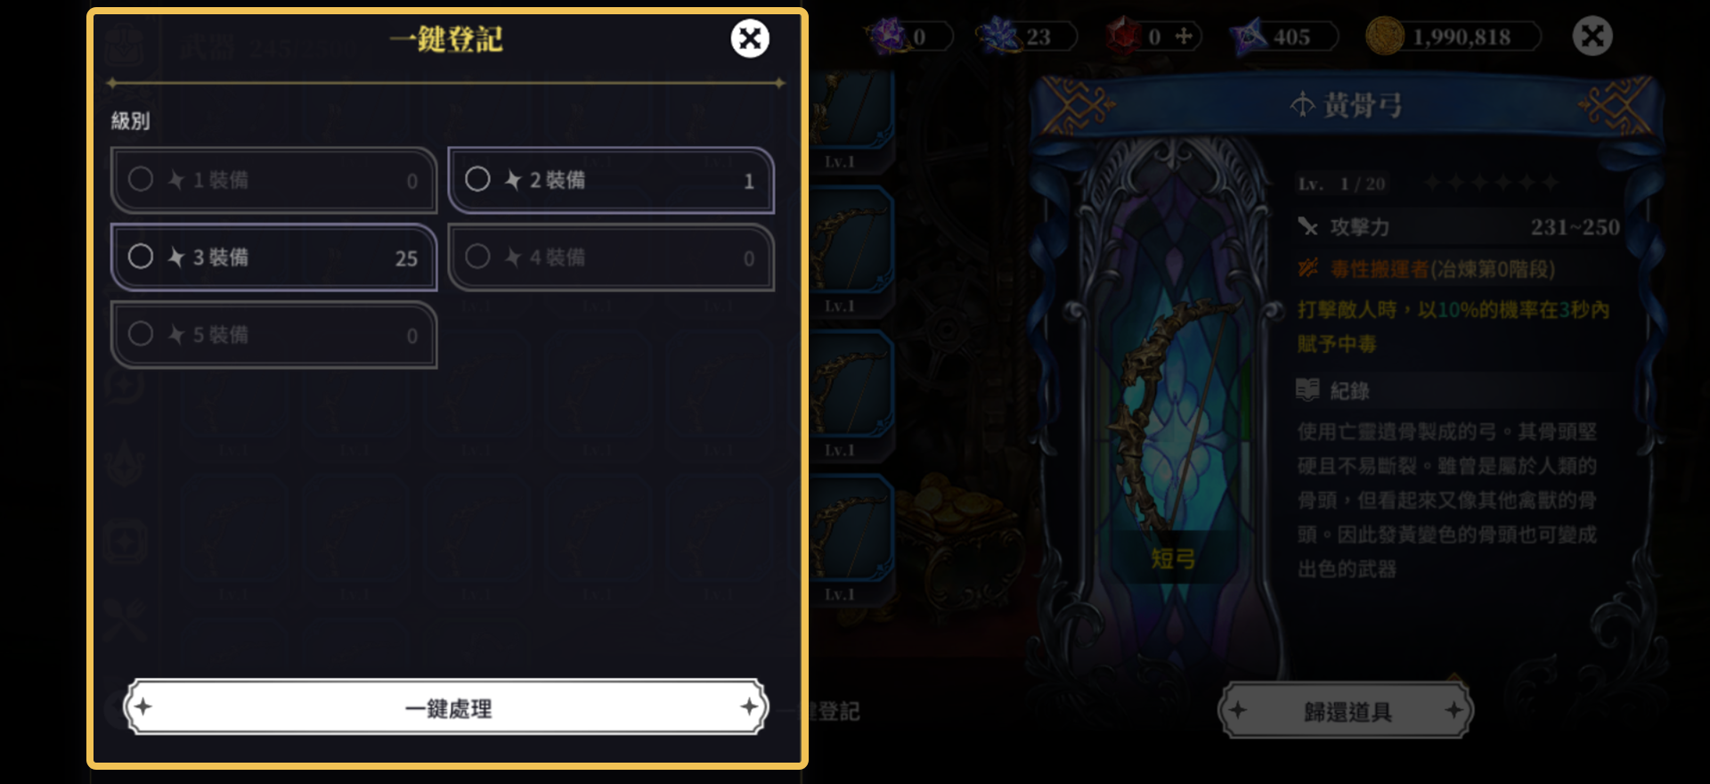The width and height of the screenshot is (1710, 784).
Task: Click the blue star currency icon showing 405
Action: [1249, 37]
